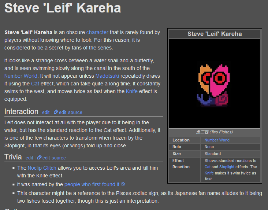
Task: Open Knife link in infobox Effect Reaction
Action: 209,173
